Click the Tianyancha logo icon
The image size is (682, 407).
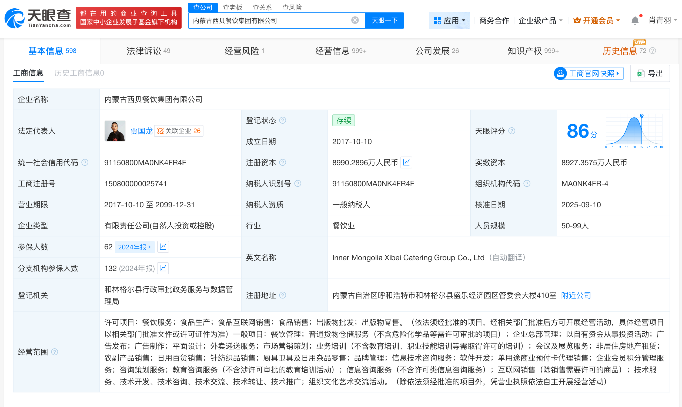click(x=15, y=18)
